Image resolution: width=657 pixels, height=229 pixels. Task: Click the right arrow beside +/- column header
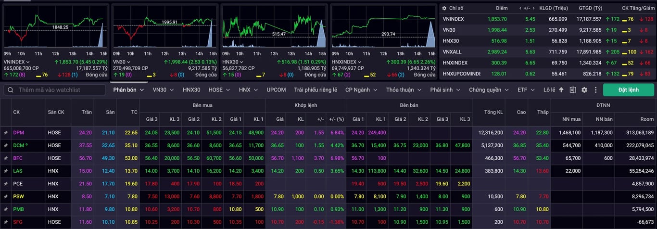[x=533, y=8]
